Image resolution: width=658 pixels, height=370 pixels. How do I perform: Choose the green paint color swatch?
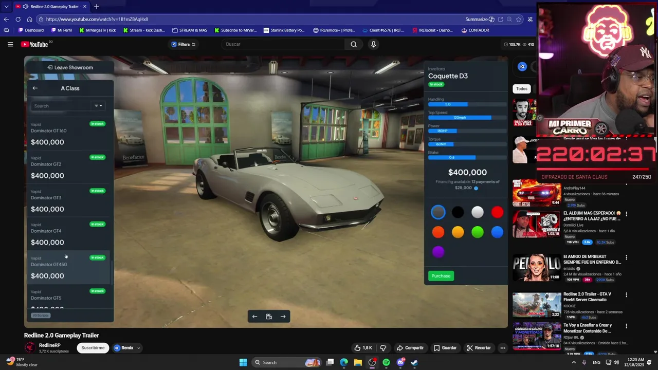coord(478,232)
